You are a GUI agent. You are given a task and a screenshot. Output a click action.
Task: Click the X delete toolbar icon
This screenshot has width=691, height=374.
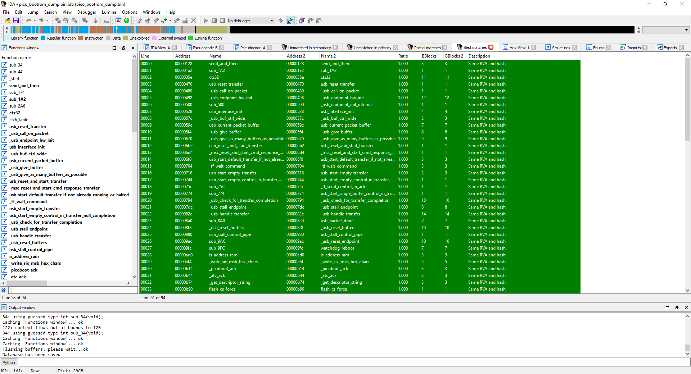194,21
